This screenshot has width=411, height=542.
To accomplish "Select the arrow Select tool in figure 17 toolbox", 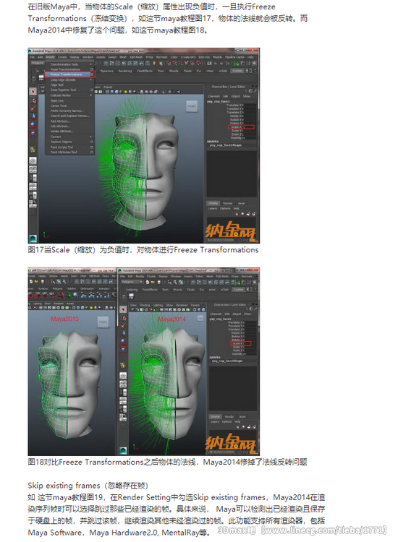I will point(33,91).
